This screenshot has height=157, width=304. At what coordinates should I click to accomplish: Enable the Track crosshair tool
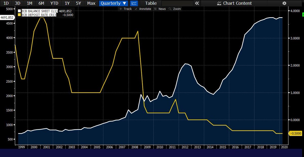126,9
